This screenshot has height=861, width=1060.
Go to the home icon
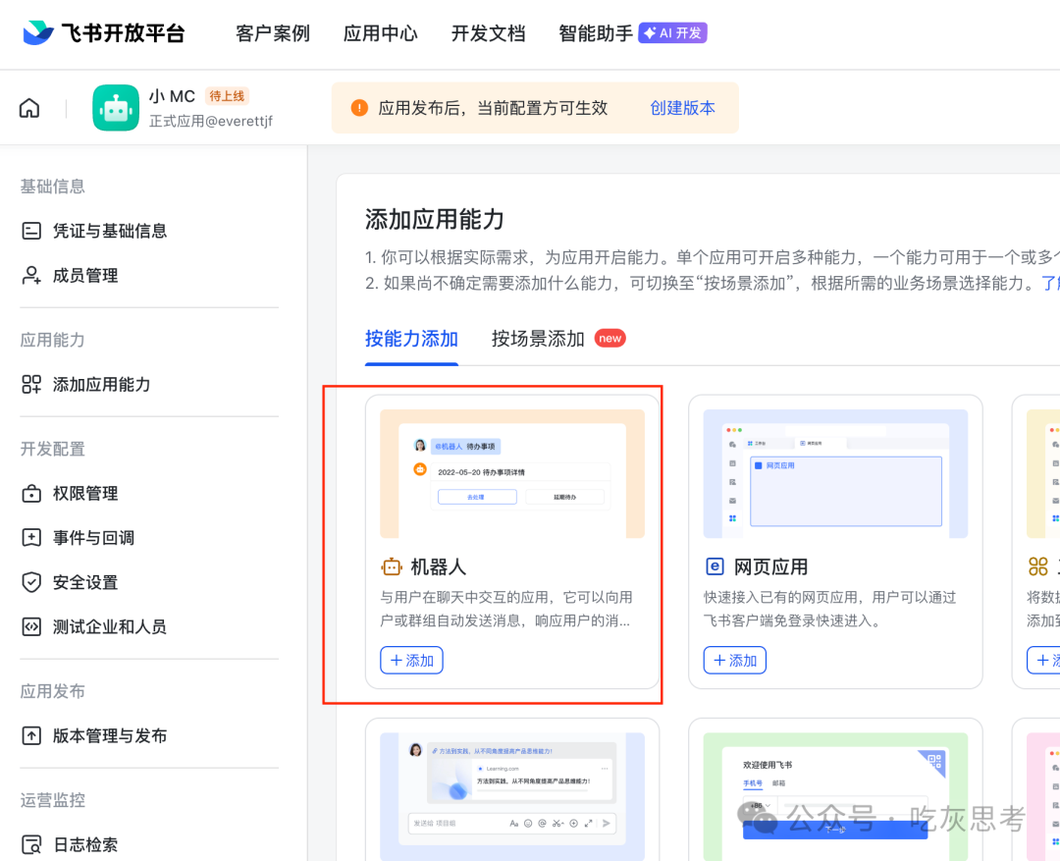tap(29, 108)
